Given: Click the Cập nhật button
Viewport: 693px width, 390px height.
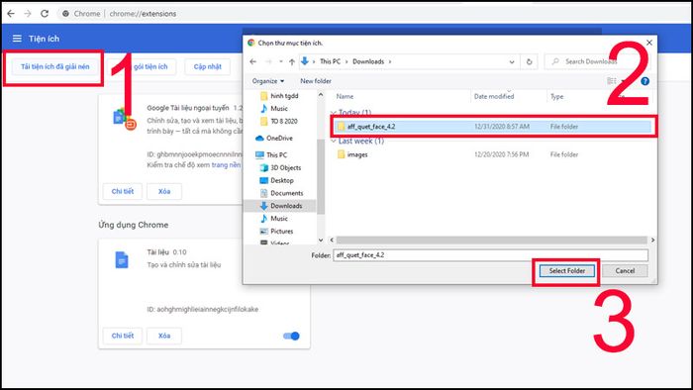Looking at the screenshot, I should coord(207,66).
